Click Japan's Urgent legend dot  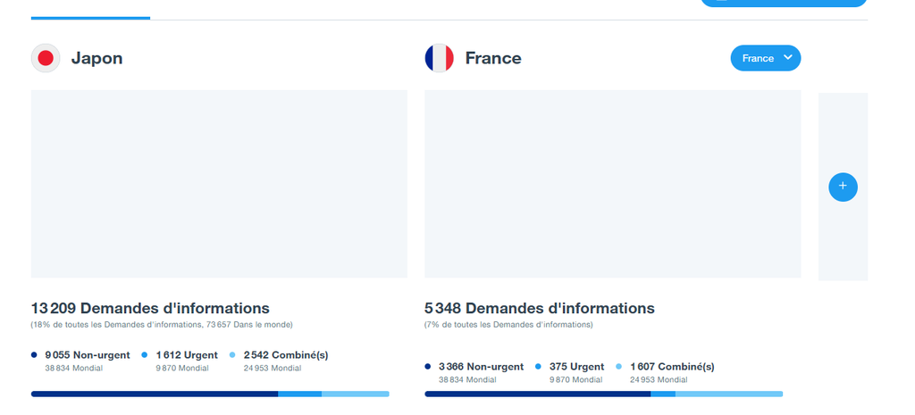144,355
